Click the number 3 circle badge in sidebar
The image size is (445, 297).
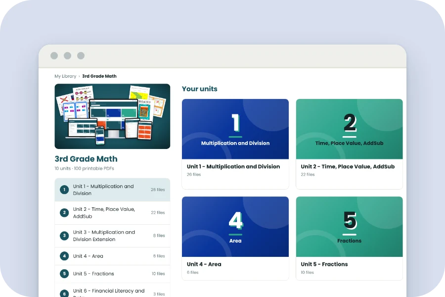pos(64,236)
